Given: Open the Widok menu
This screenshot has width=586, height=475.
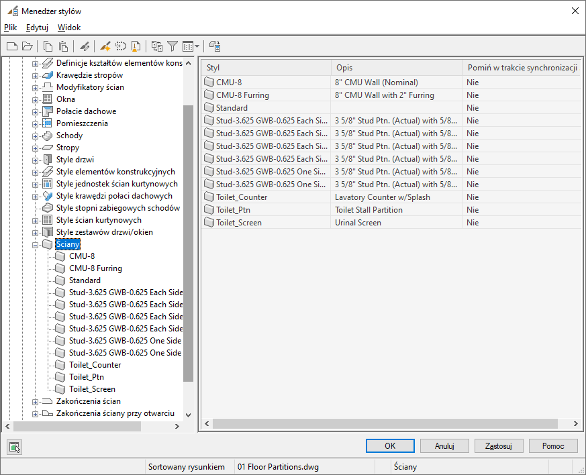Looking at the screenshot, I should [69, 28].
